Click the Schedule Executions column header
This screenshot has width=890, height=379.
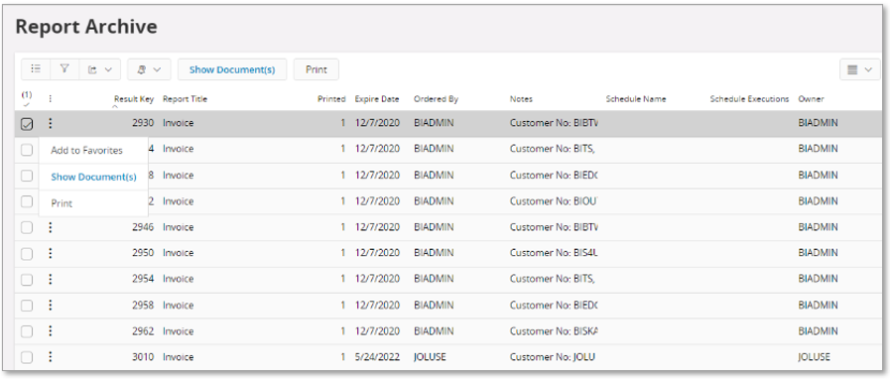[749, 99]
